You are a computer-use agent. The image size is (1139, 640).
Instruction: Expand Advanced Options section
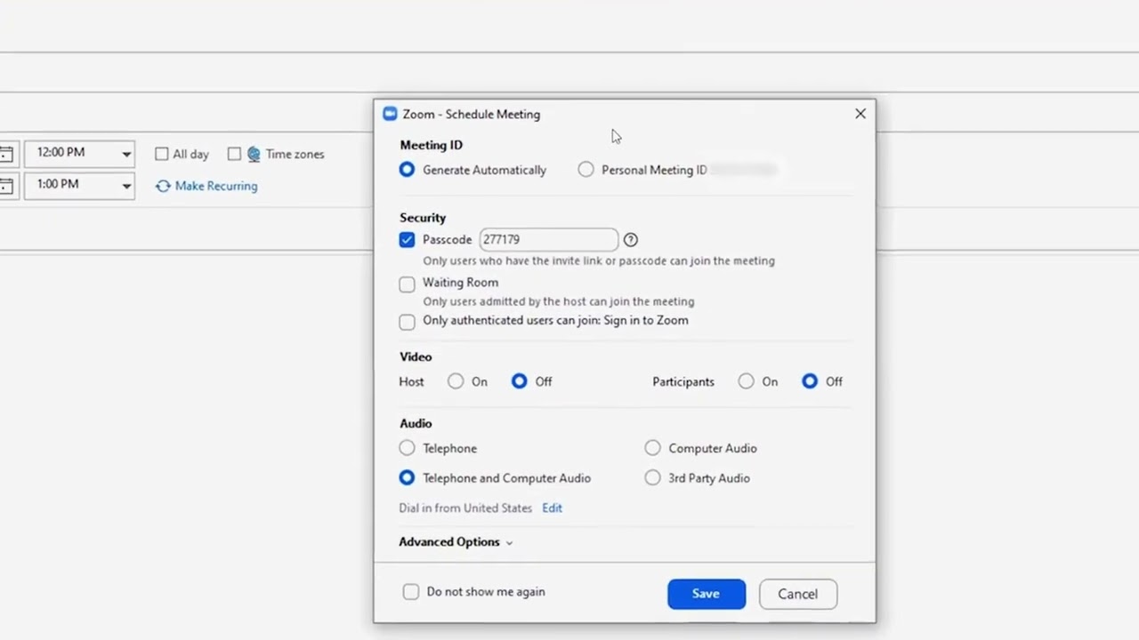pyautogui.click(x=456, y=542)
